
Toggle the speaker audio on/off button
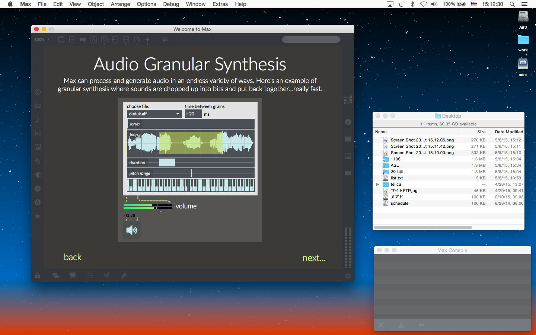click(x=131, y=230)
